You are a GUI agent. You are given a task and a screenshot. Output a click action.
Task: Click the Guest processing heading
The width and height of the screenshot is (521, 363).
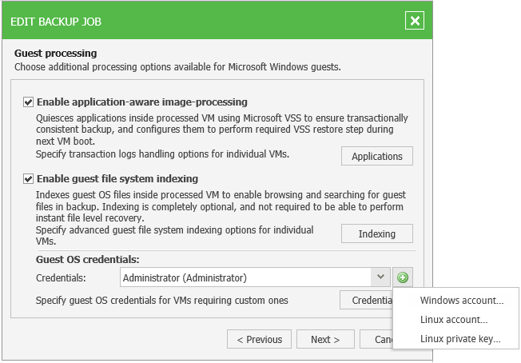click(56, 54)
